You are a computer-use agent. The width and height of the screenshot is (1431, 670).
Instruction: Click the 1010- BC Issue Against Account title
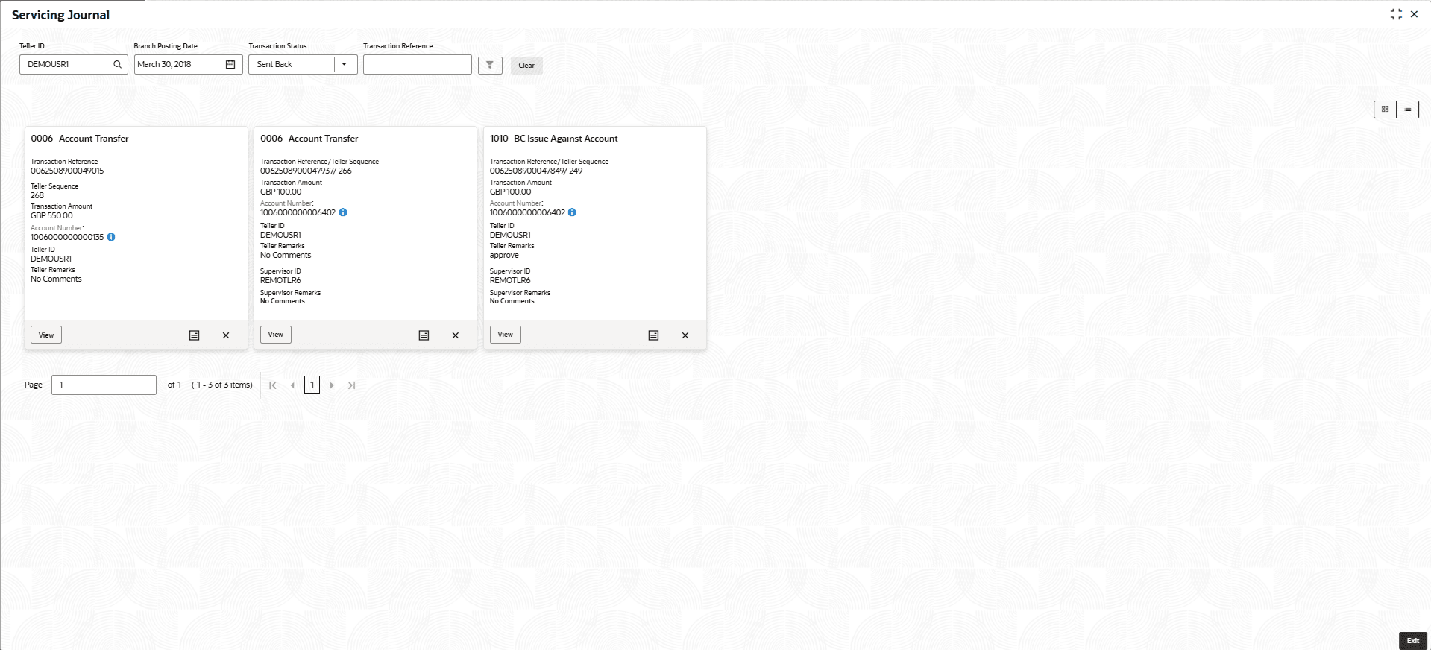click(x=554, y=139)
